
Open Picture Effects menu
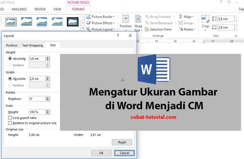(100, 23)
